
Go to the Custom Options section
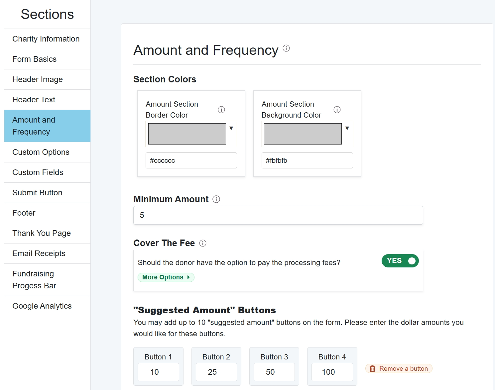click(x=41, y=152)
